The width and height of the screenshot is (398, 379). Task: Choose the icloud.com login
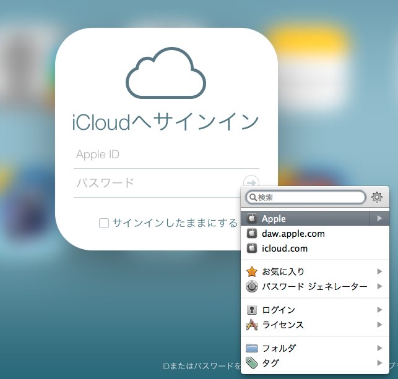(314, 248)
